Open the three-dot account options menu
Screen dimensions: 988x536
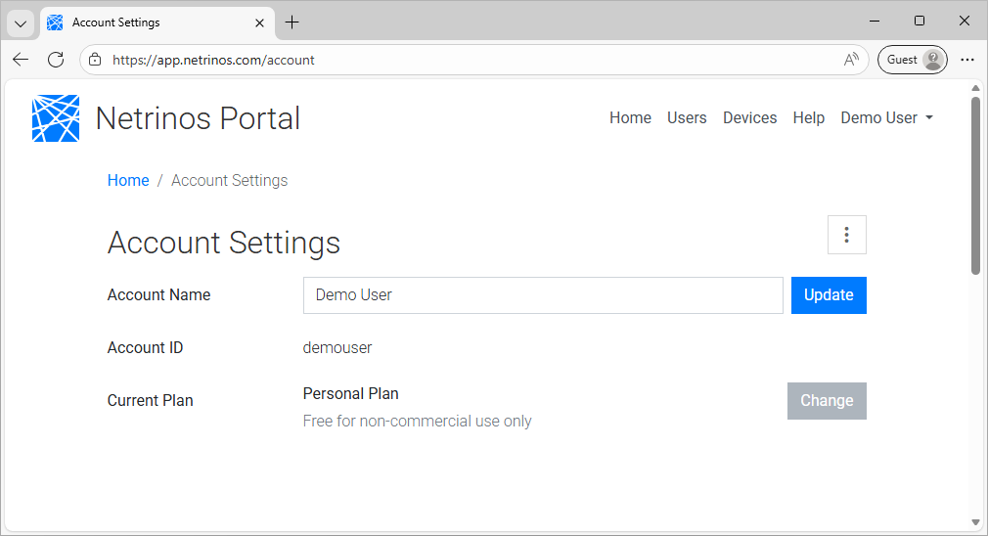click(846, 235)
